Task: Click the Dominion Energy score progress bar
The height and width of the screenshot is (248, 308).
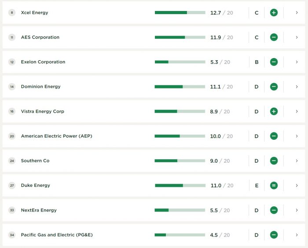Action: click(180, 87)
